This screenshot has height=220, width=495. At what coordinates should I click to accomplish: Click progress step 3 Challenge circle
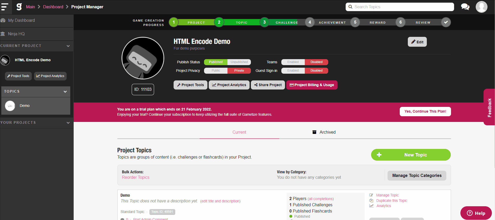tap(264, 22)
